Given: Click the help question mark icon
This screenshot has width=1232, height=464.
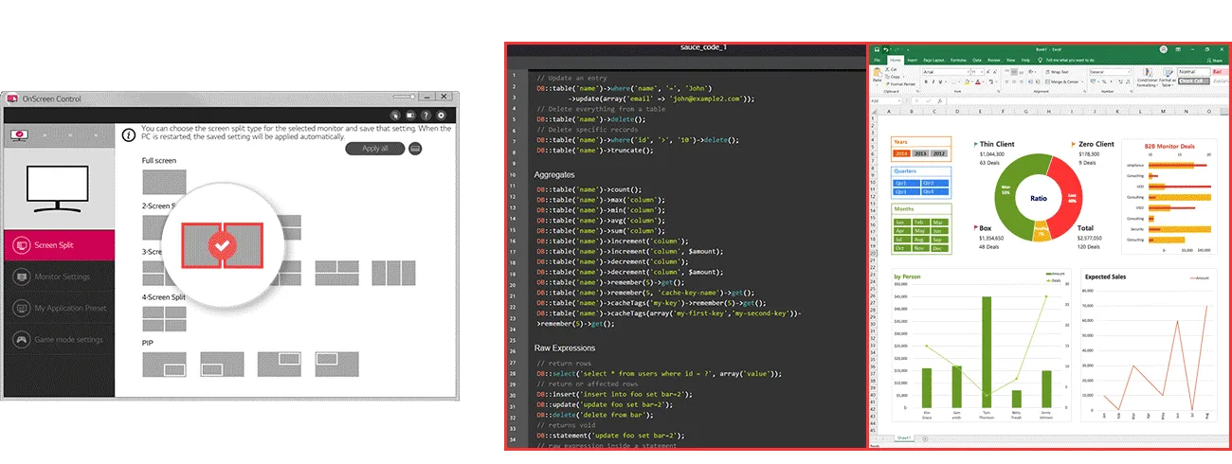Looking at the screenshot, I should (426, 116).
